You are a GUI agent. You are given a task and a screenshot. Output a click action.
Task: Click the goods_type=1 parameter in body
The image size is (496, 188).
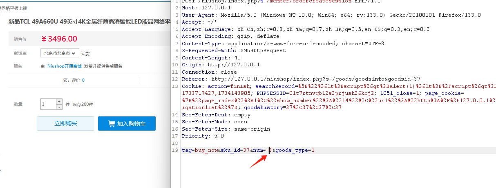pos(295,150)
